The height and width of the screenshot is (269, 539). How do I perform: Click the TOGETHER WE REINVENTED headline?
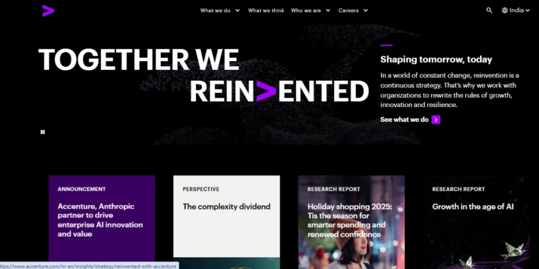coord(204,76)
